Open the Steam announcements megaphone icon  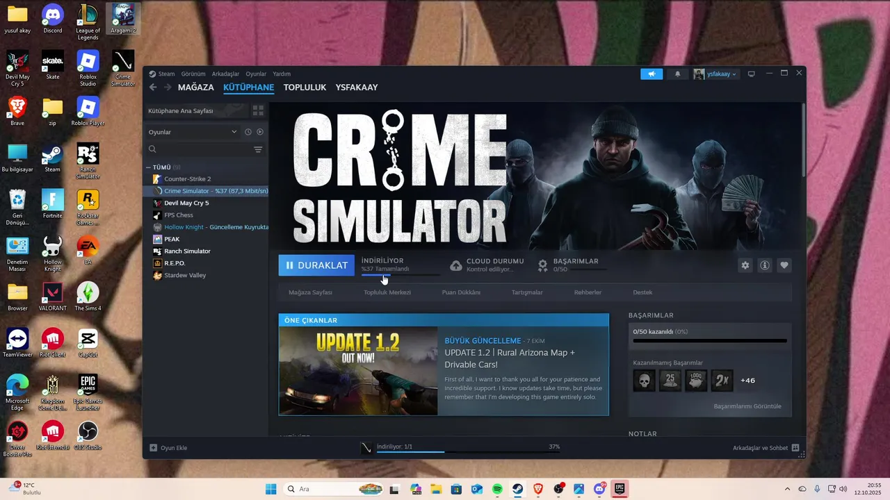pos(652,74)
